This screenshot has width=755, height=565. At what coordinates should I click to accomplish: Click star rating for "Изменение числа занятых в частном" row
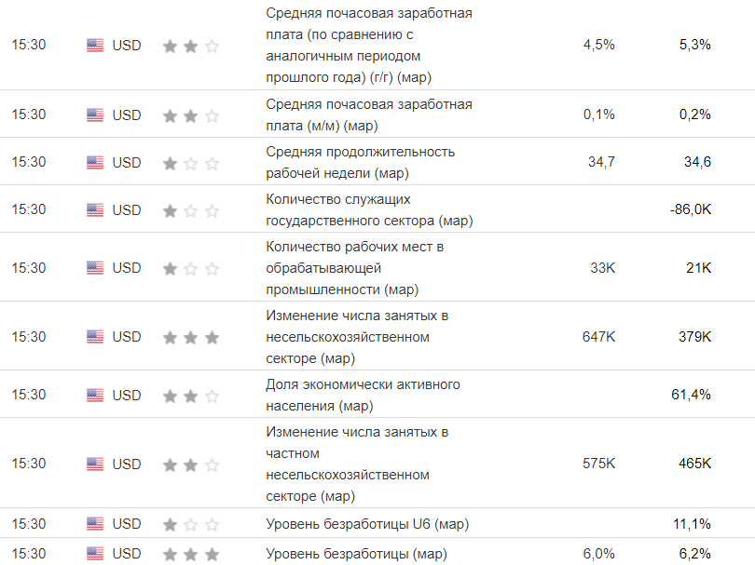coord(191,464)
